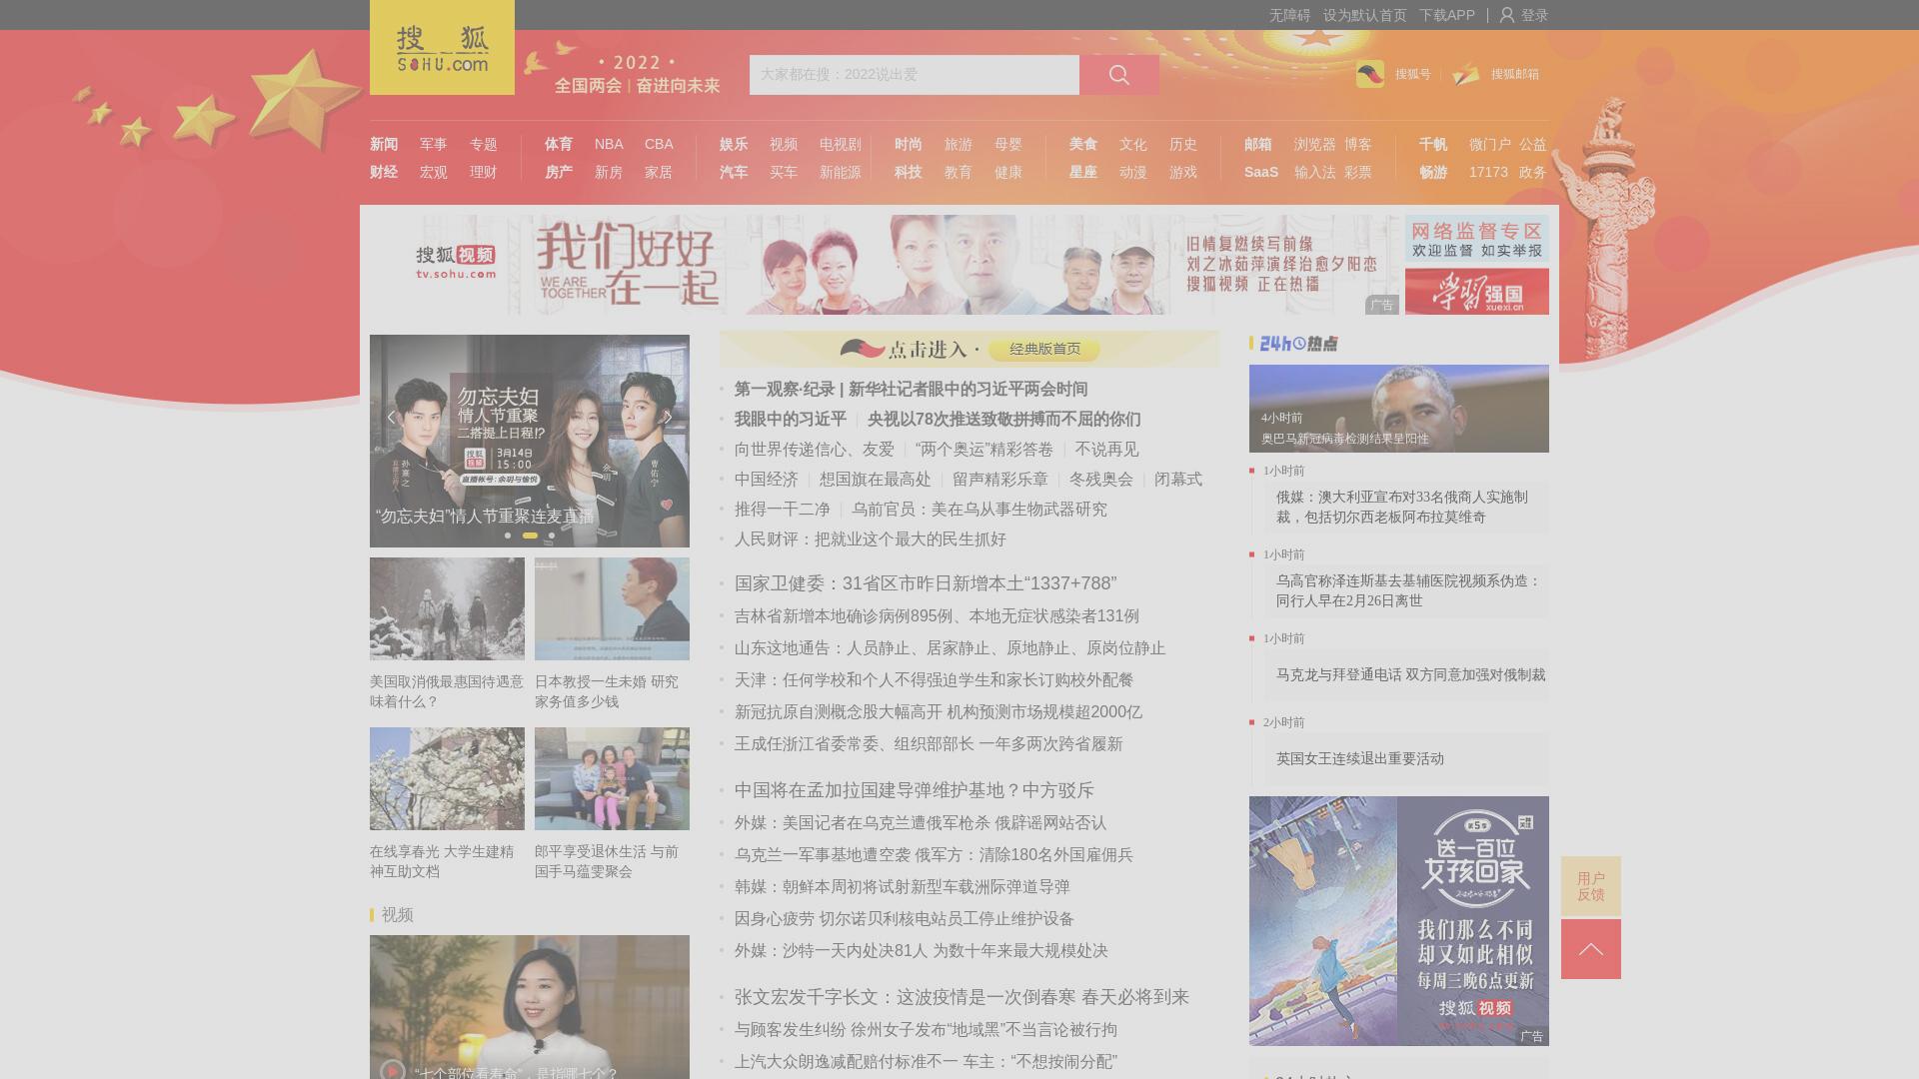Open the 新闻 navigation channel
The image size is (1919, 1079).
pyautogui.click(x=384, y=145)
